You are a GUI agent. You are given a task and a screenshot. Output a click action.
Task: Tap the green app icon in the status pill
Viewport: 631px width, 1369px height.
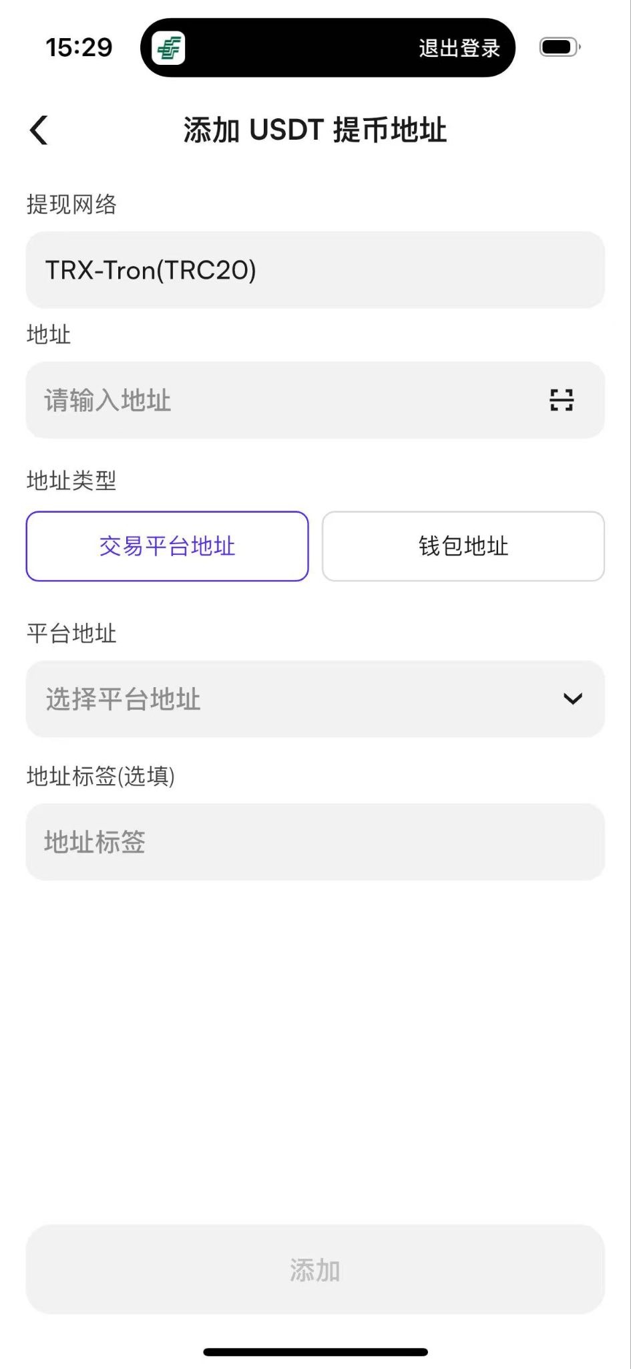tap(168, 48)
